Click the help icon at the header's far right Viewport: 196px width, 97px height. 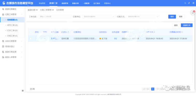(193, 3)
